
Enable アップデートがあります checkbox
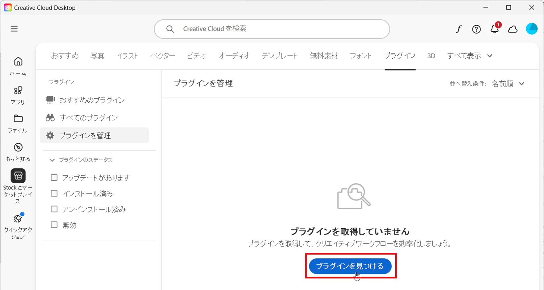(54, 178)
